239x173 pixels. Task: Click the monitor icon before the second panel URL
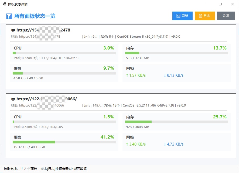[13, 99]
